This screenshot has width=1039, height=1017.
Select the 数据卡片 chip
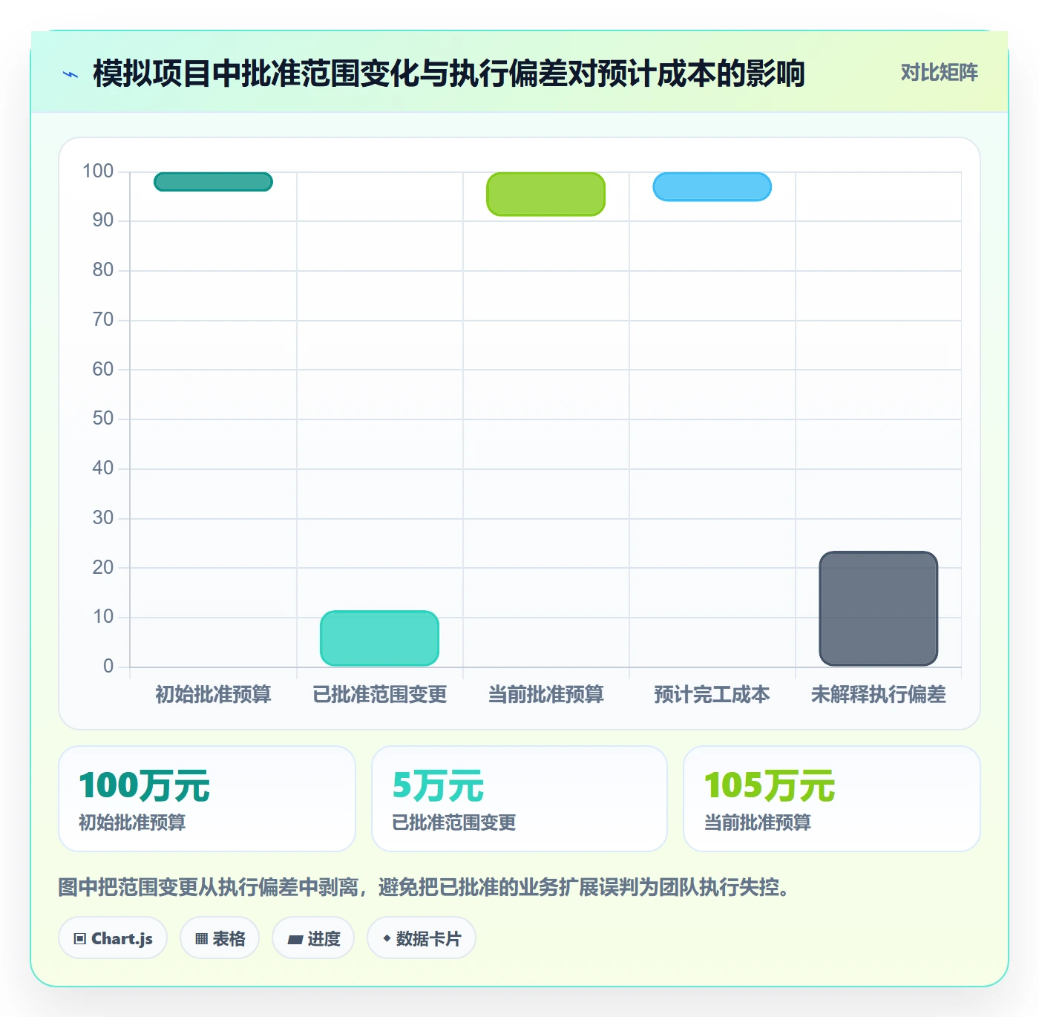pyautogui.click(x=422, y=938)
